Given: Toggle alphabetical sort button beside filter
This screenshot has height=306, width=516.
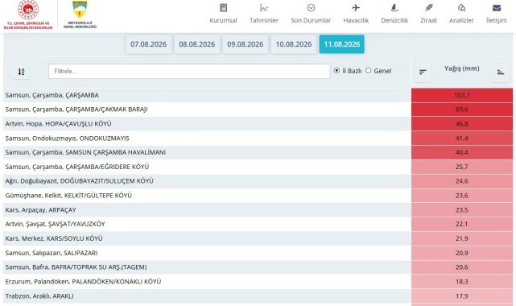Looking at the screenshot, I should 22,72.
